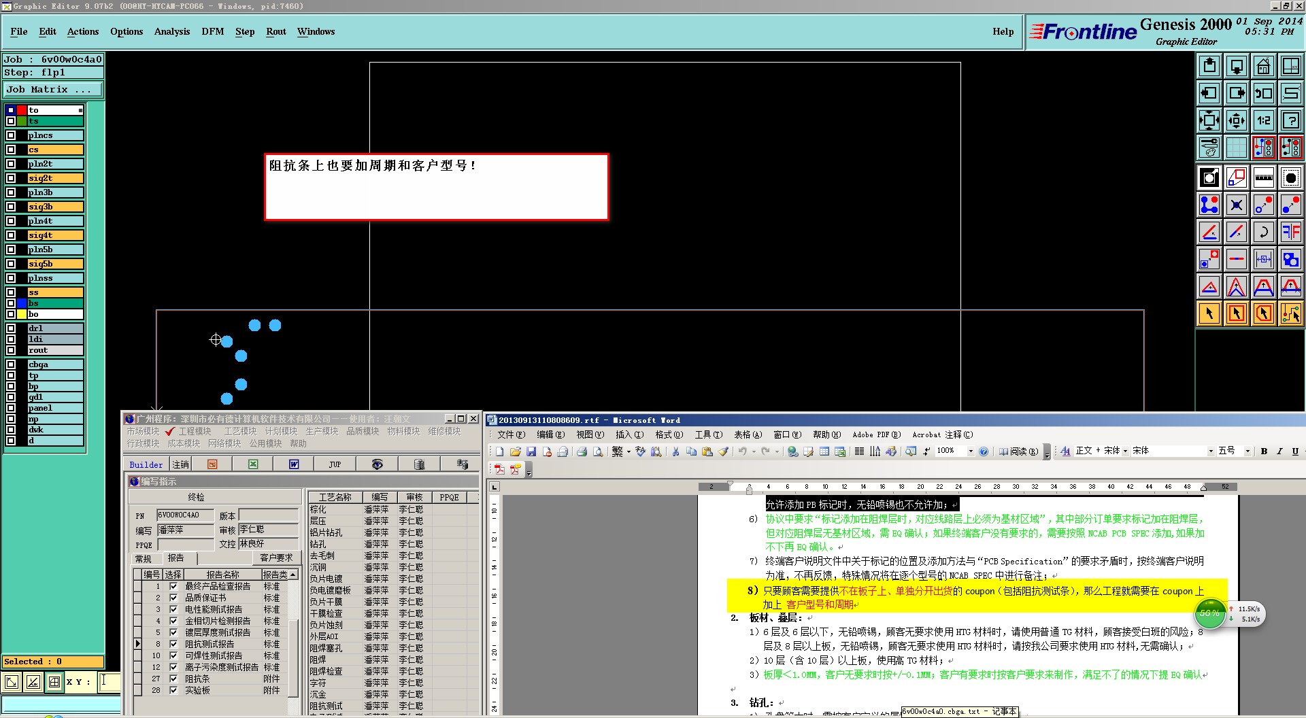The image size is (1306, 718).
Task: Click the connected blue dots line tool
Action: coord(1209,205)
